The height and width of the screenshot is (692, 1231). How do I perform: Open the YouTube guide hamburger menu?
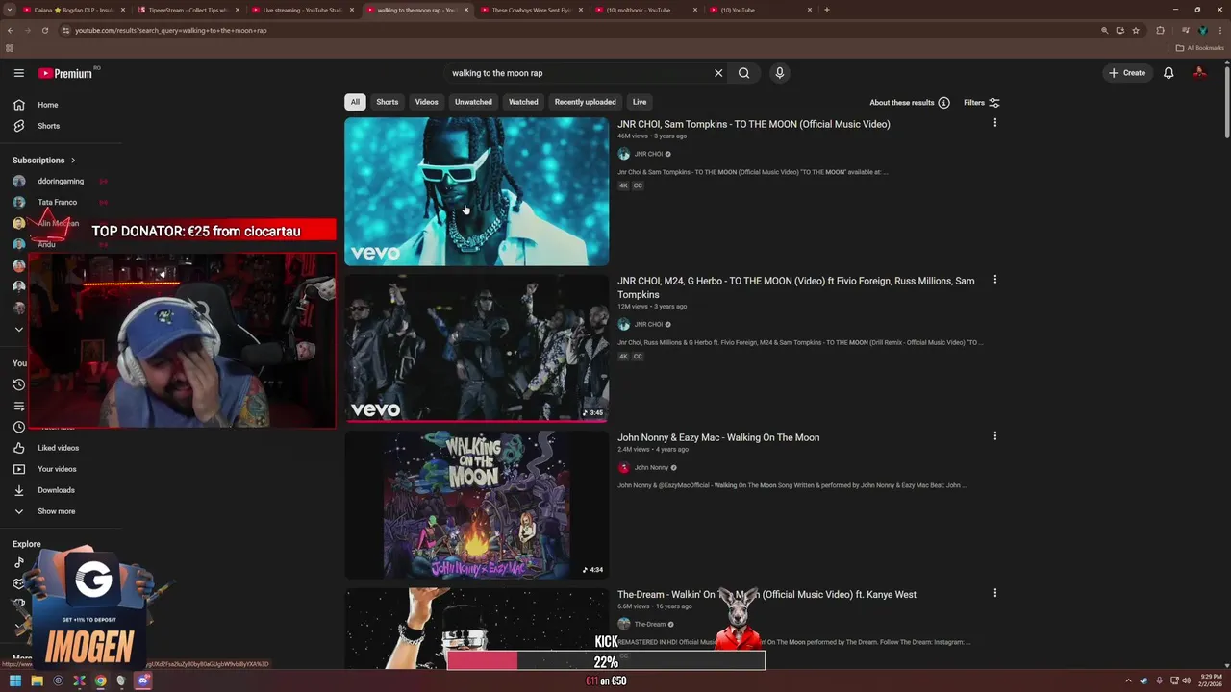[18, 73]
